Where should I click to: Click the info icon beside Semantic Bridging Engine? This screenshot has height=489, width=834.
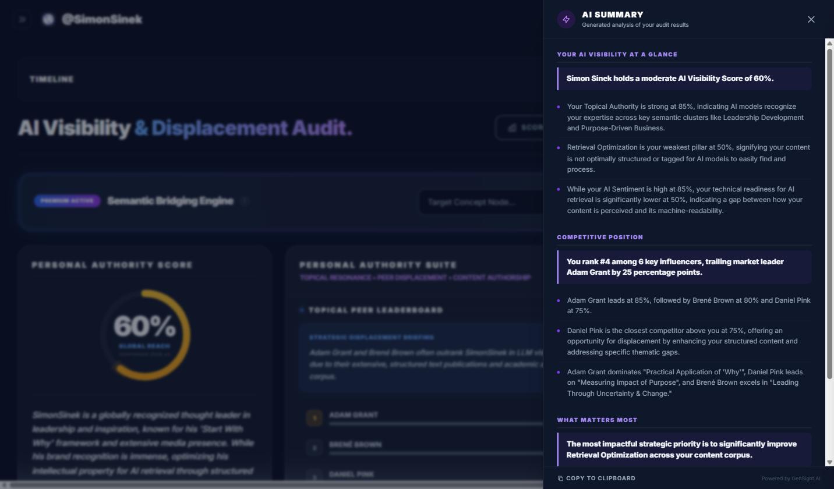(x=245, y=201)
